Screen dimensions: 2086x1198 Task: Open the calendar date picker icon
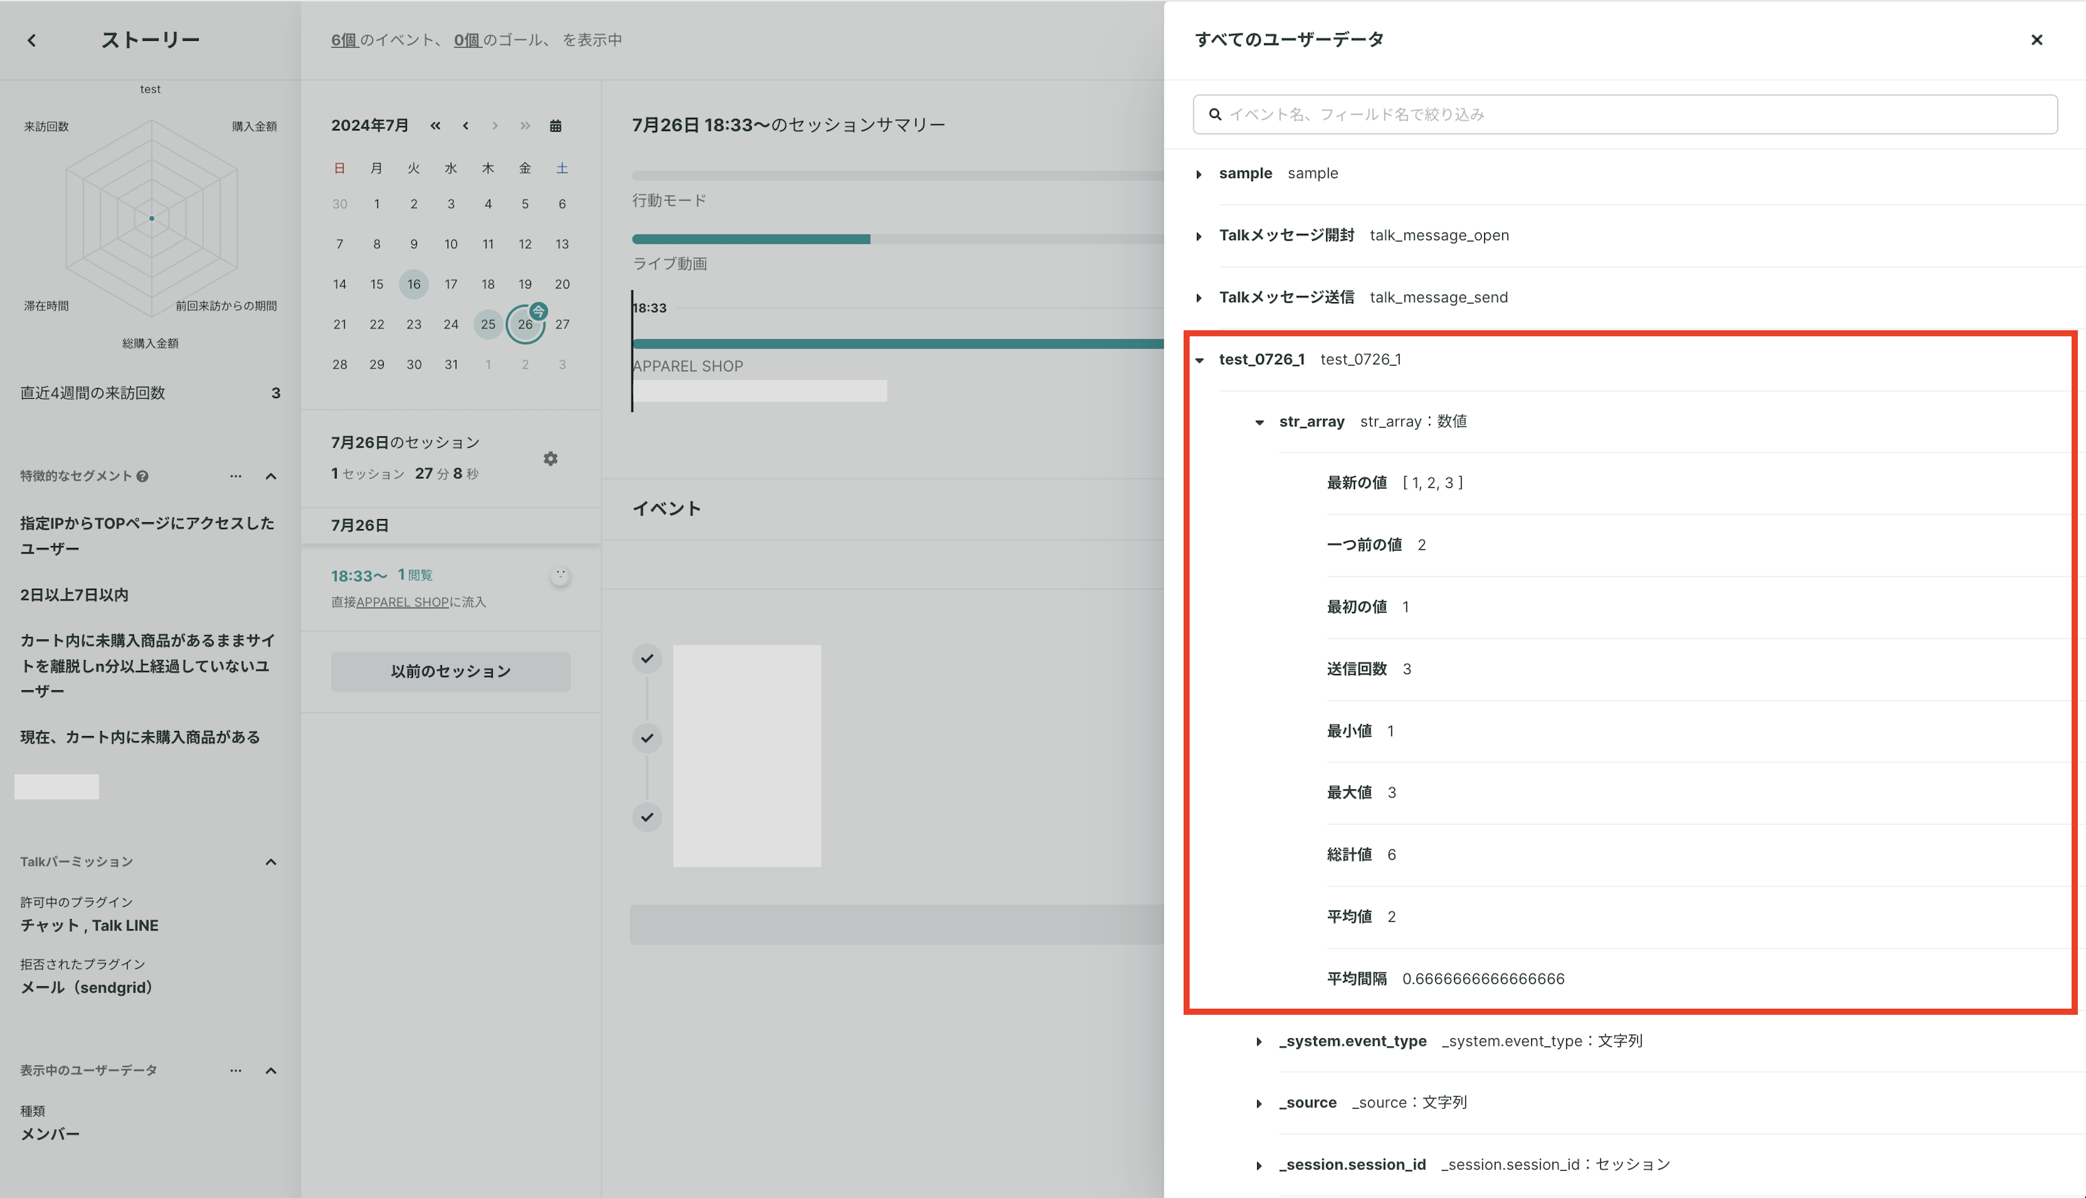tap(556, 126)
